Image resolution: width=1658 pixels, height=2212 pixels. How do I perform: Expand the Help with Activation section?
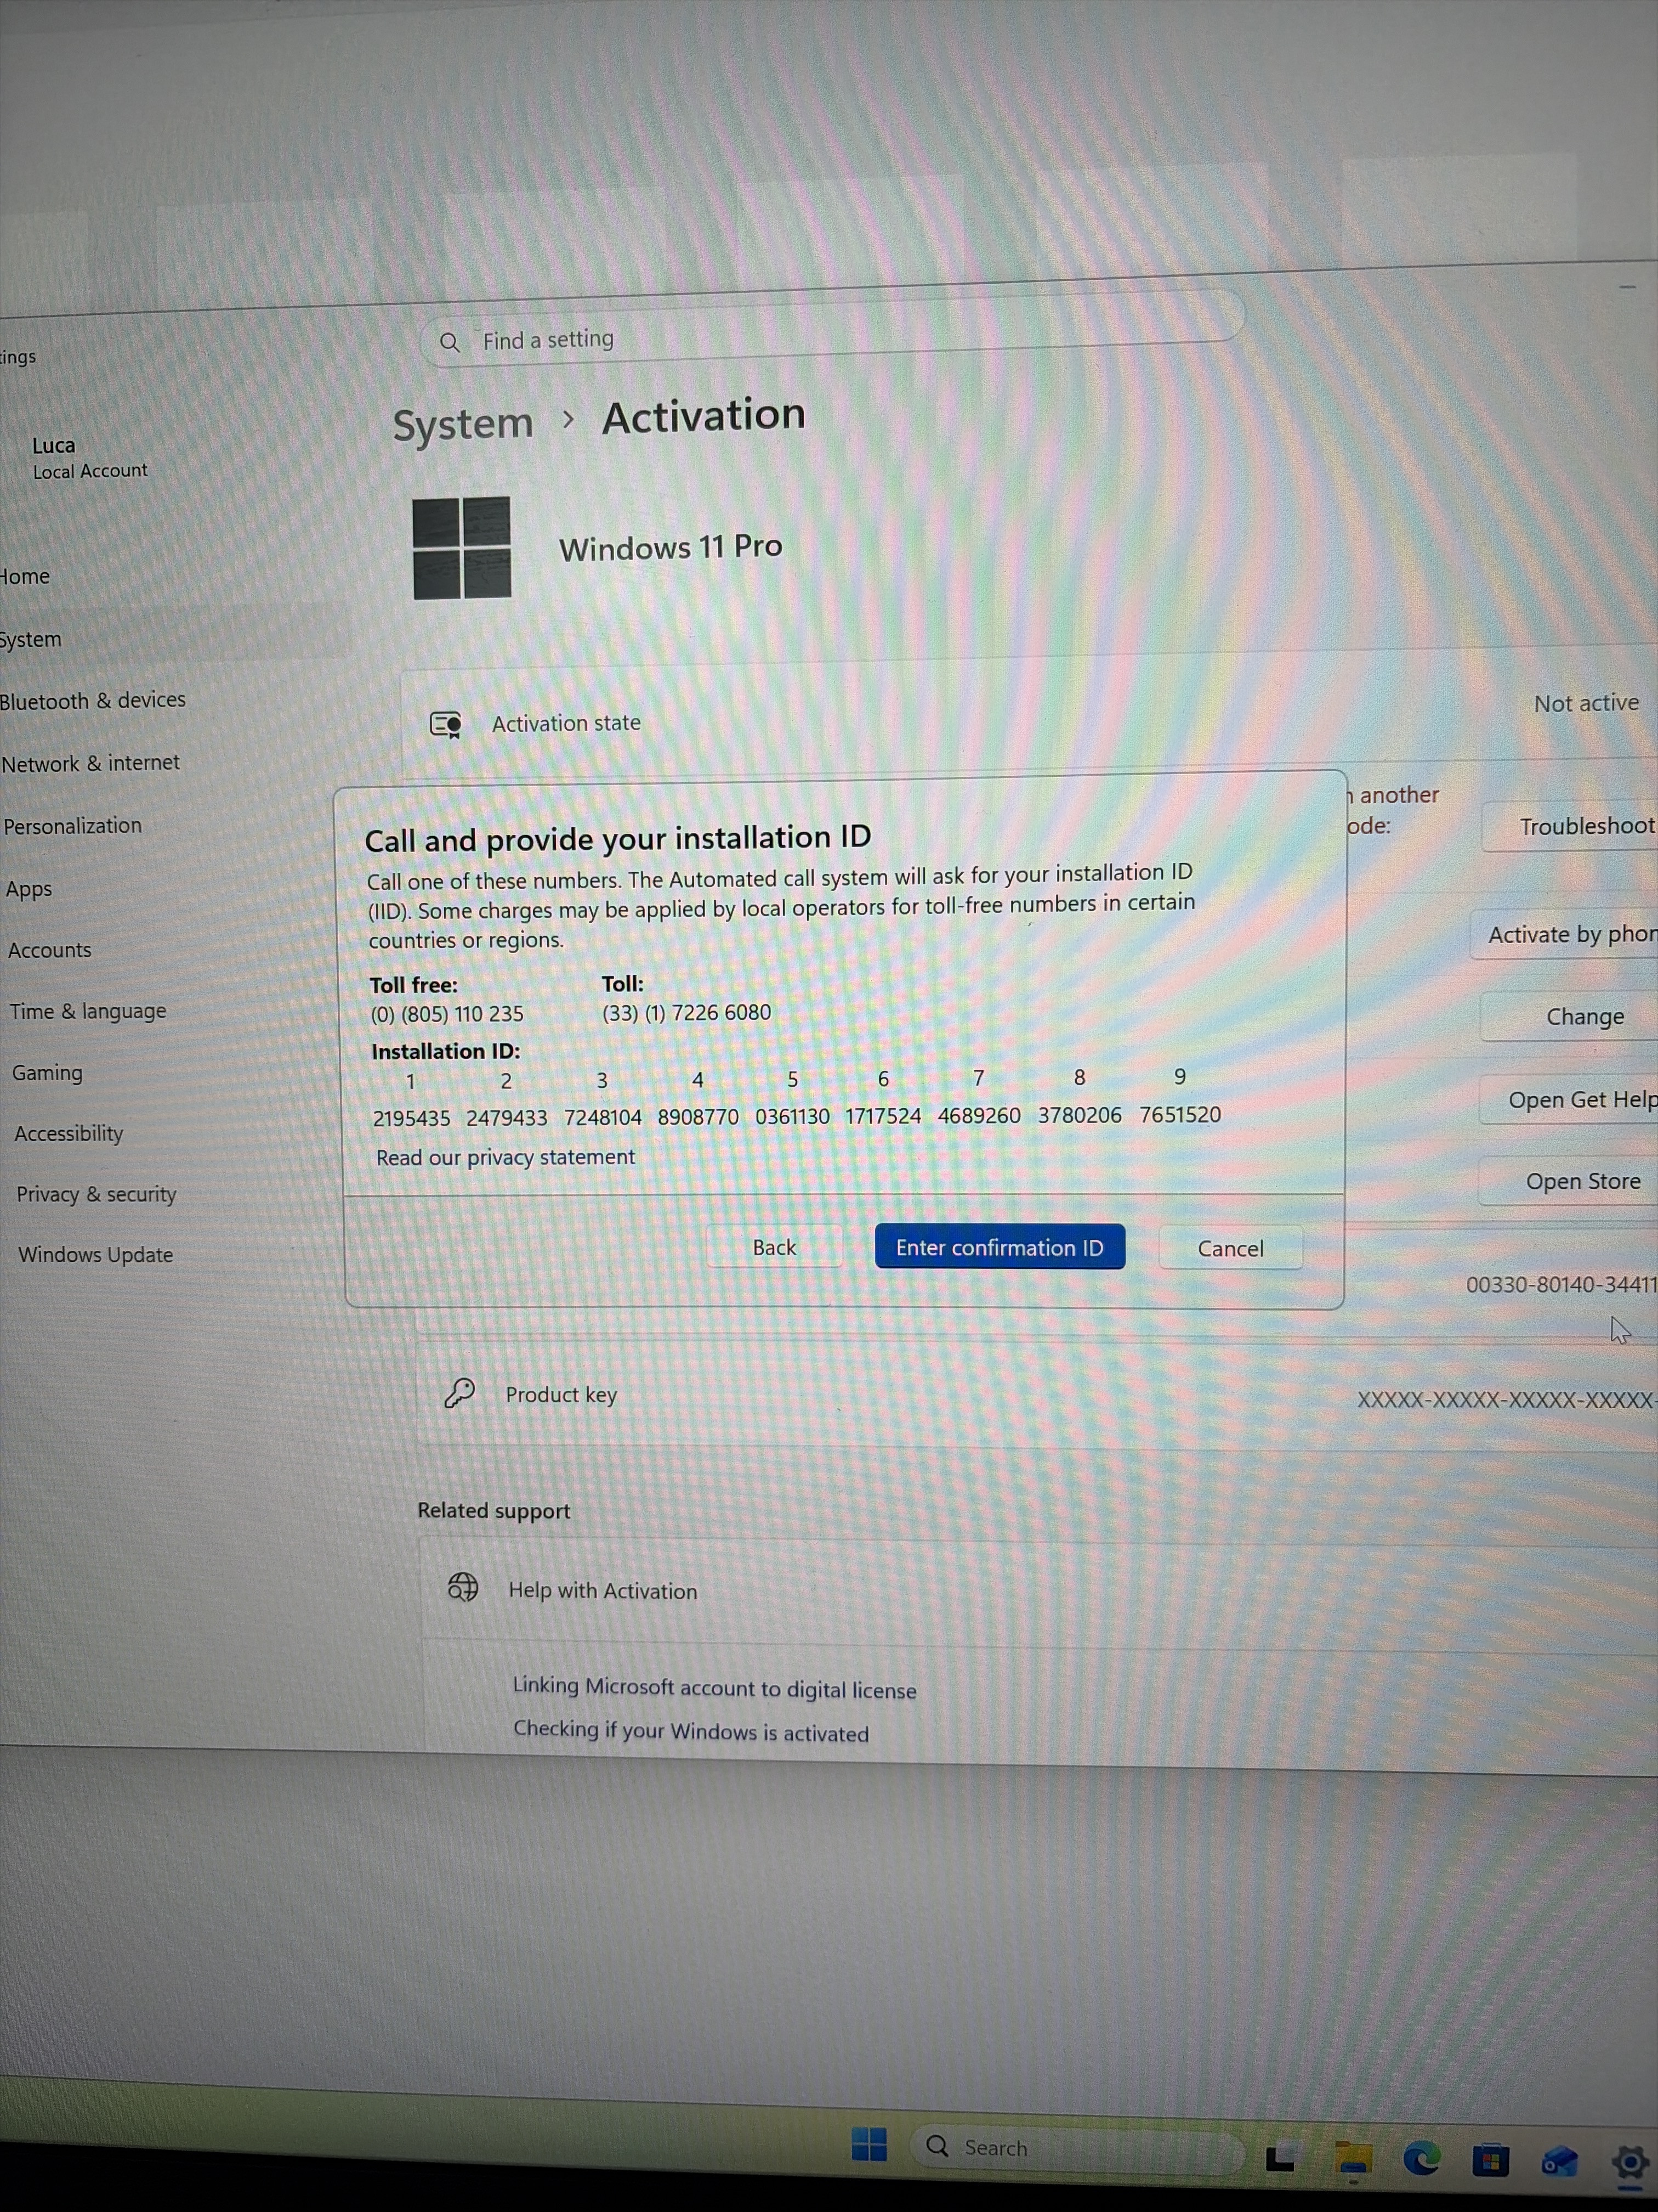[x=1040, y=1592]
